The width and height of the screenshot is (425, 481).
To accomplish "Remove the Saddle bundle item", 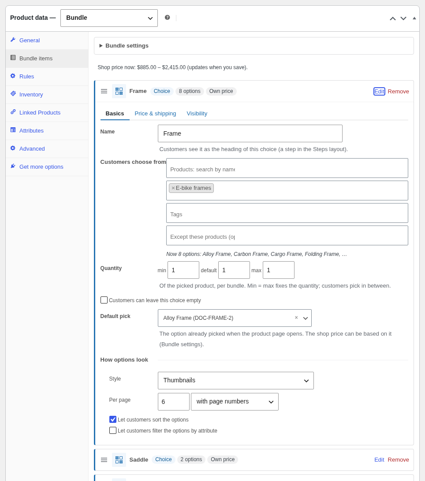I will tap(398, 459).
